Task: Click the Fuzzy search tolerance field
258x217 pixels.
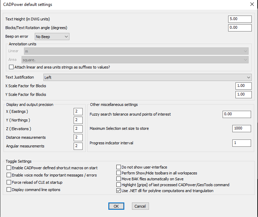Action: (236, 114)
